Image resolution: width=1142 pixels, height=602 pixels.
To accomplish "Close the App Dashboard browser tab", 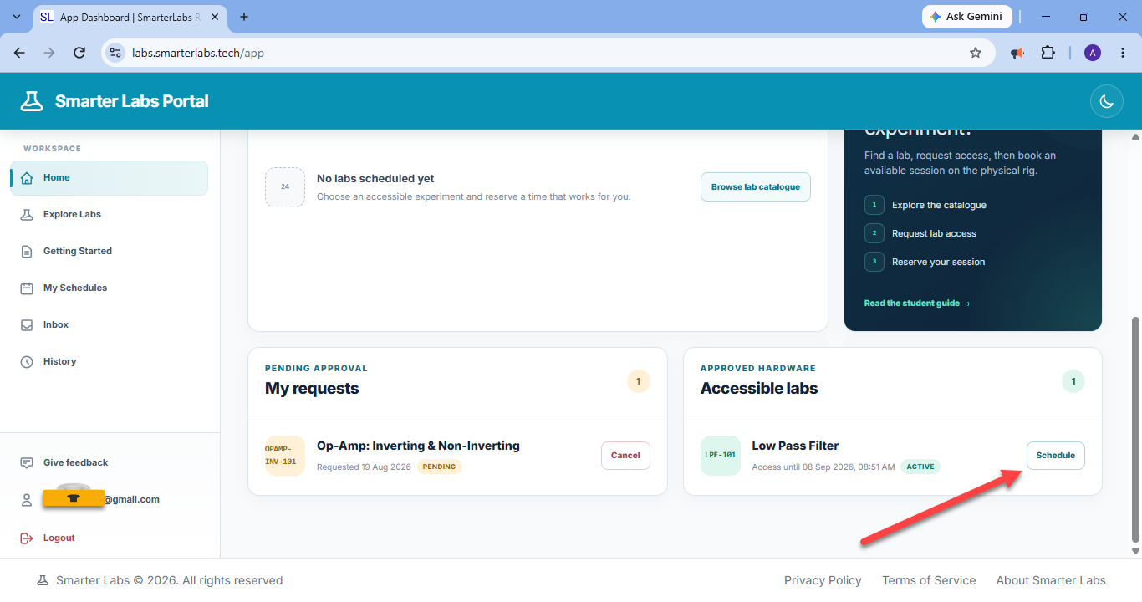I will click(x=217, y=17).
